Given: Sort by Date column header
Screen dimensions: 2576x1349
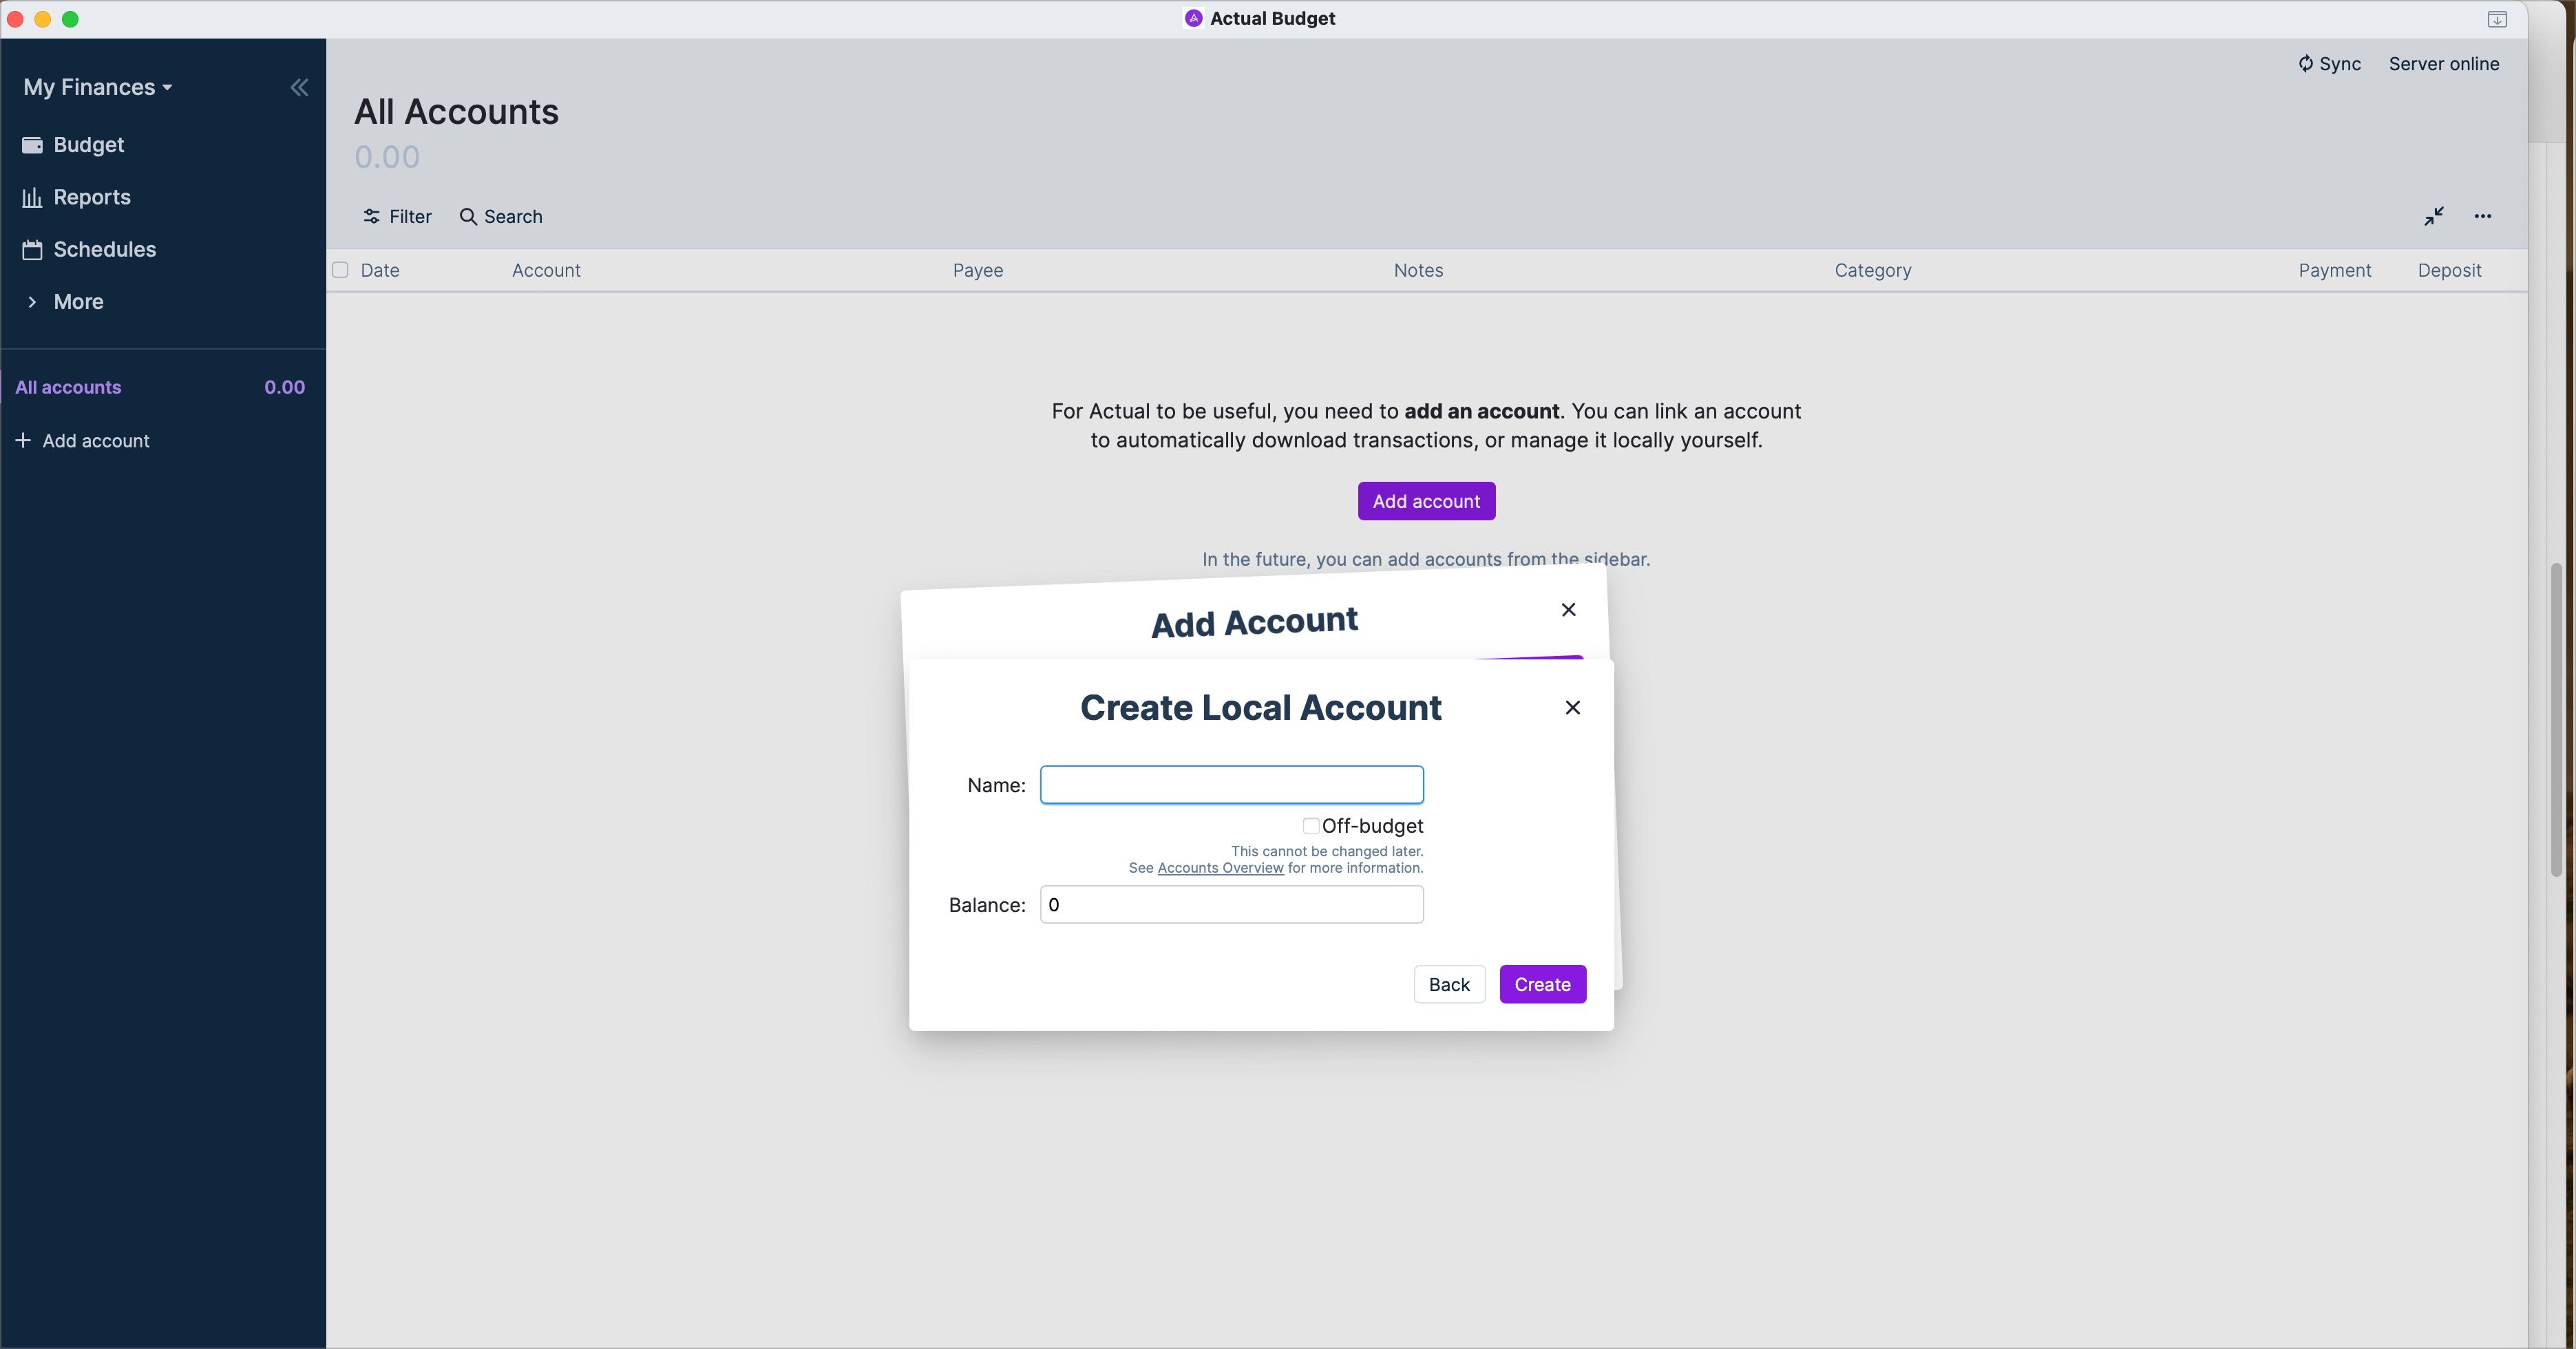Looking at the screenshot, I should point(380,271).
